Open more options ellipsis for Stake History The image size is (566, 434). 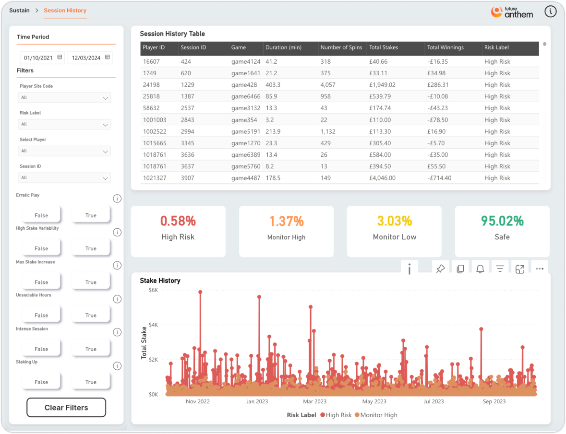click(x=540, y=269)
